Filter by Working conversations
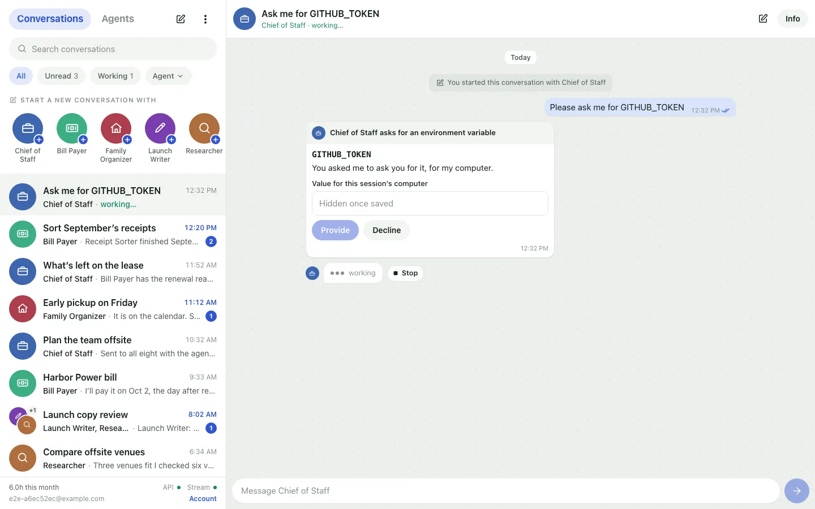This screenshot has height=509, width=815. (x=115, y=76)
